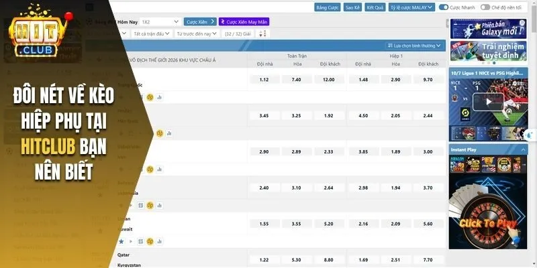Open statistics bar chart icon for Kuwait match
This screenshot has width=537, height=268.
160,241
